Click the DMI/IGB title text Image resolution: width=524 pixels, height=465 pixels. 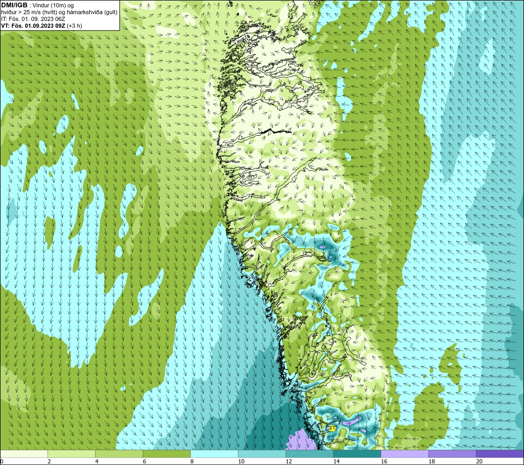[x=14, y=5]
